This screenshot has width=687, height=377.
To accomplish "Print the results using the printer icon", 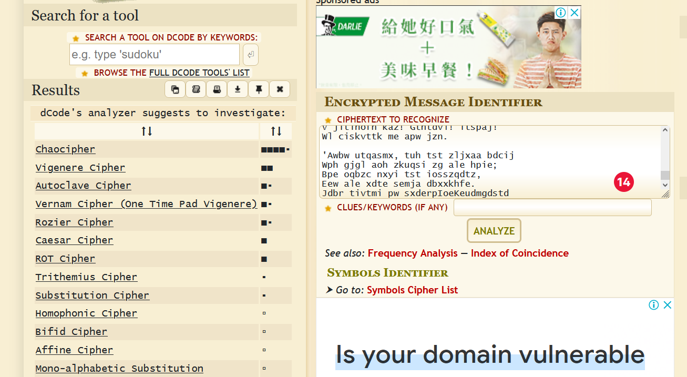I will (x=217, y=89).
